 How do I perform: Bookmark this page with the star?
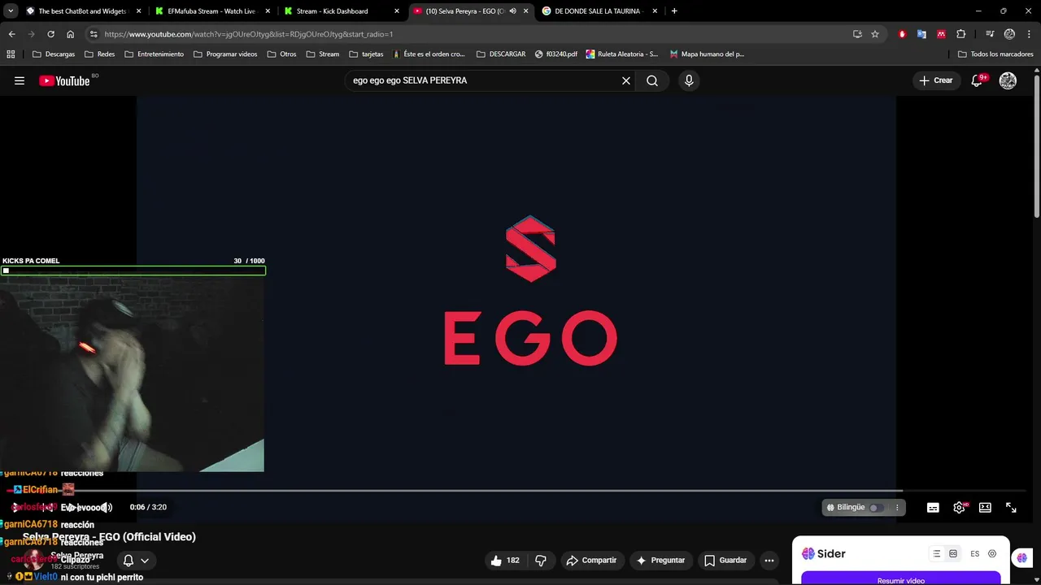coord(875,34)
